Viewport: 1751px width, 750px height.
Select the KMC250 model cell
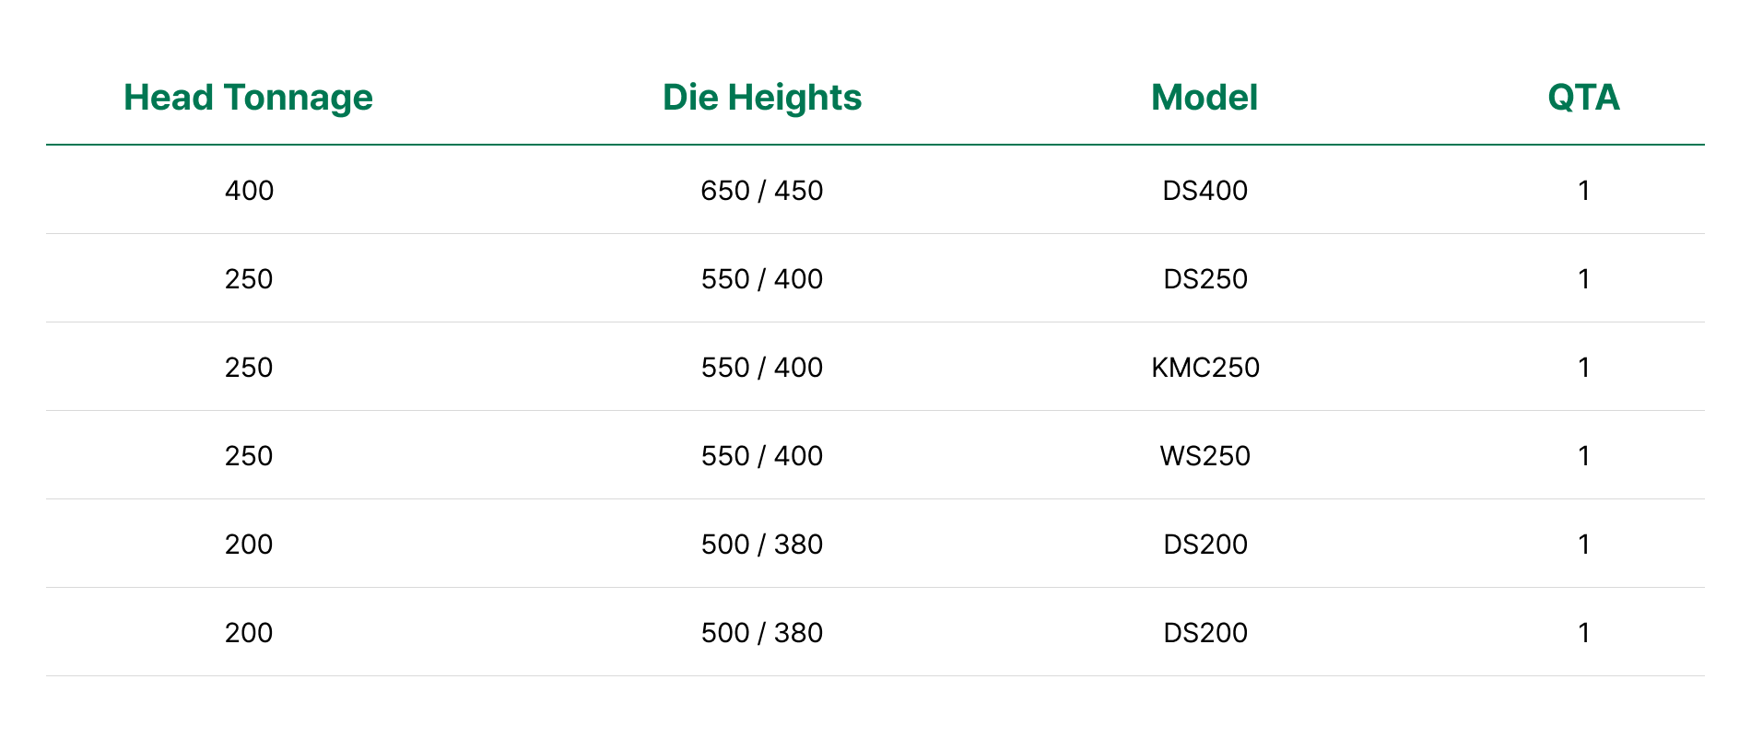(1205, 368)
